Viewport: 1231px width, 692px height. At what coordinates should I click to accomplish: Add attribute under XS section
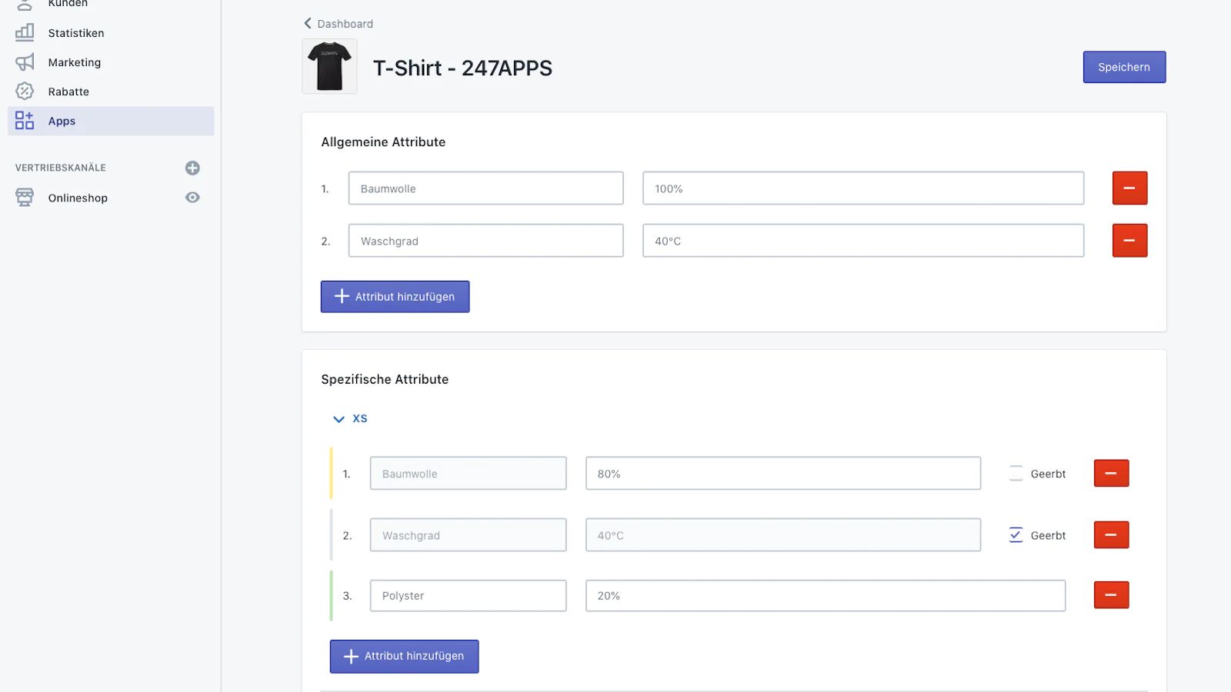[x=404, y=656]
